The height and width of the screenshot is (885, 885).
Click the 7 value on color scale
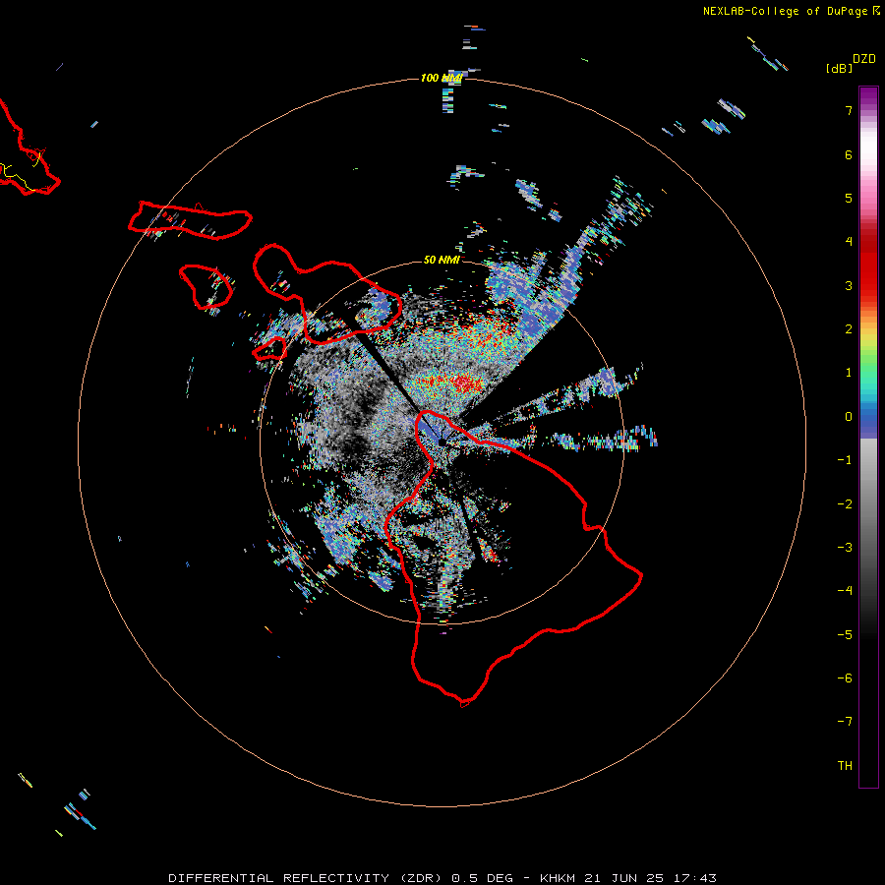pos(849,110)
